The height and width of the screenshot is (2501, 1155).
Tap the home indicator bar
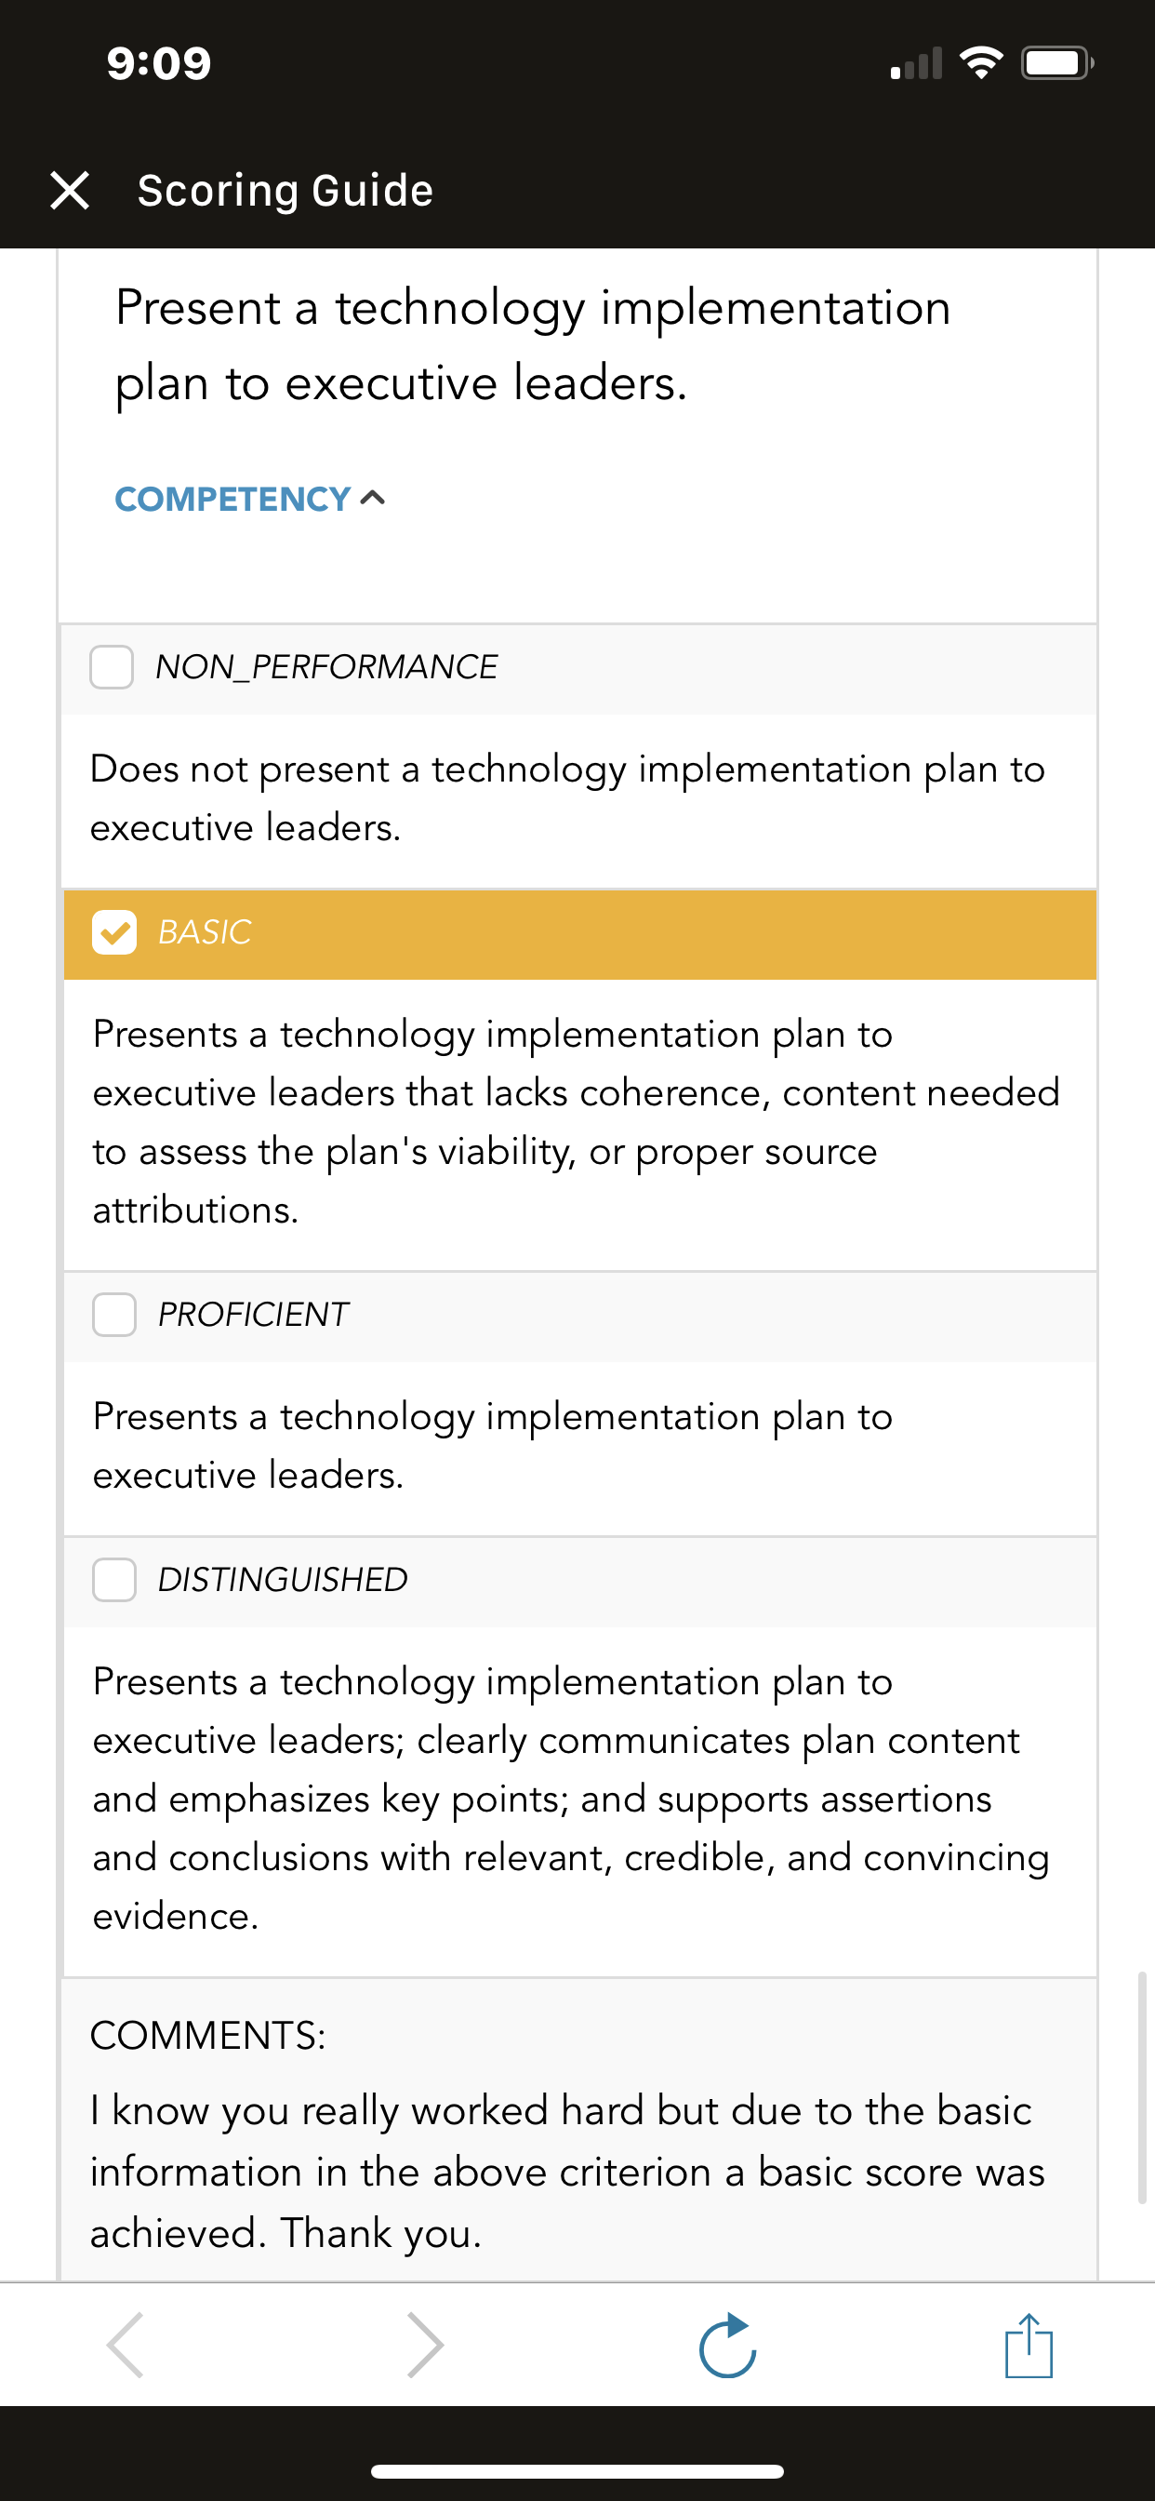pyautogui.click(x=577, y=2471)
